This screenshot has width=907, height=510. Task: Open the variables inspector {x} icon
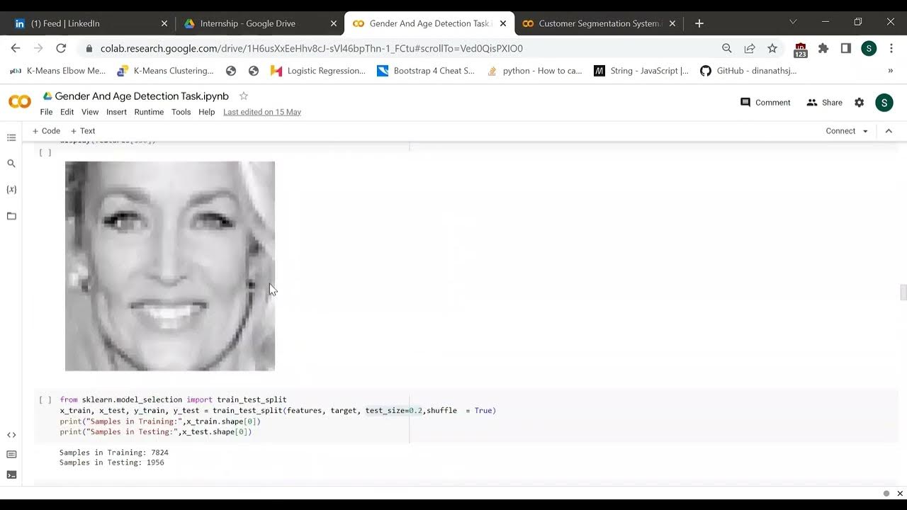(x=11, y=190)
